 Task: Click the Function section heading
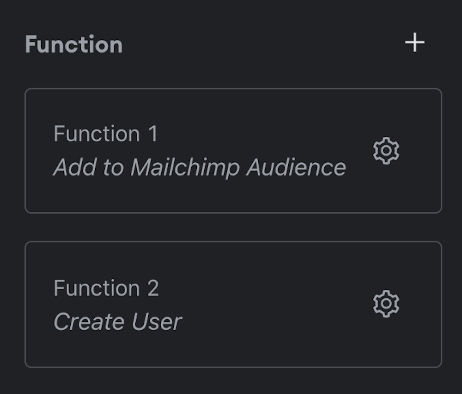(x=74, y=44)
